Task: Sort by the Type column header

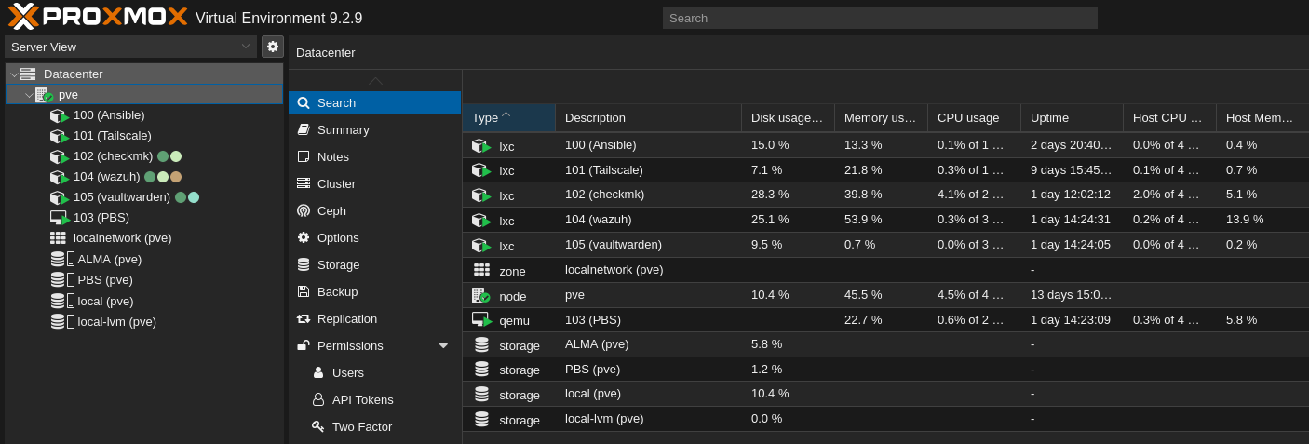Action: pos(508,118)
